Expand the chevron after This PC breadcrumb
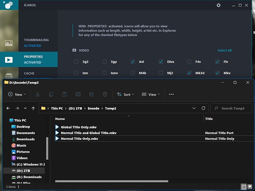Screen dimensions: 255x191 [66, 108]
